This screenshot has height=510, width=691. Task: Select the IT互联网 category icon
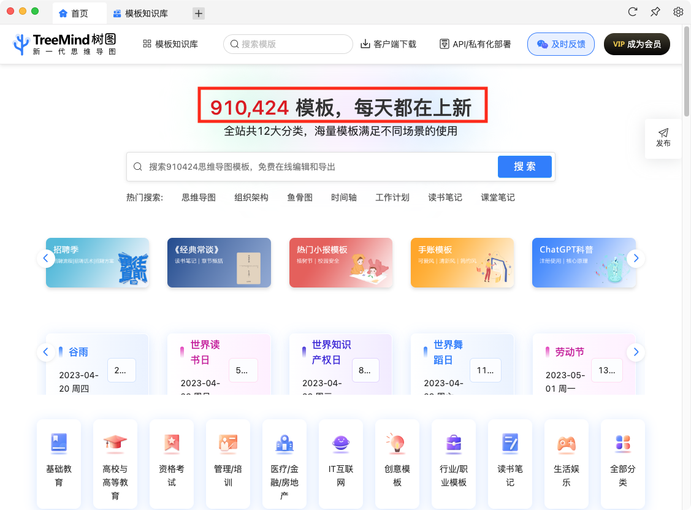click(x=341, y=444)
